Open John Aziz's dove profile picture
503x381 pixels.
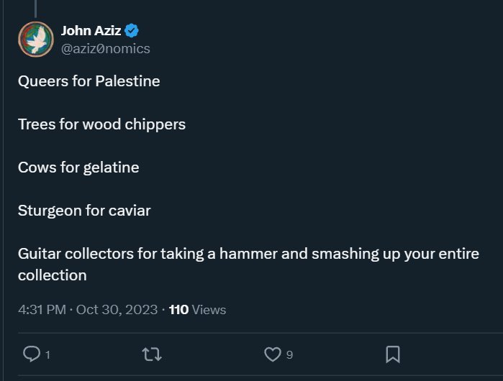tap(36, 40)
